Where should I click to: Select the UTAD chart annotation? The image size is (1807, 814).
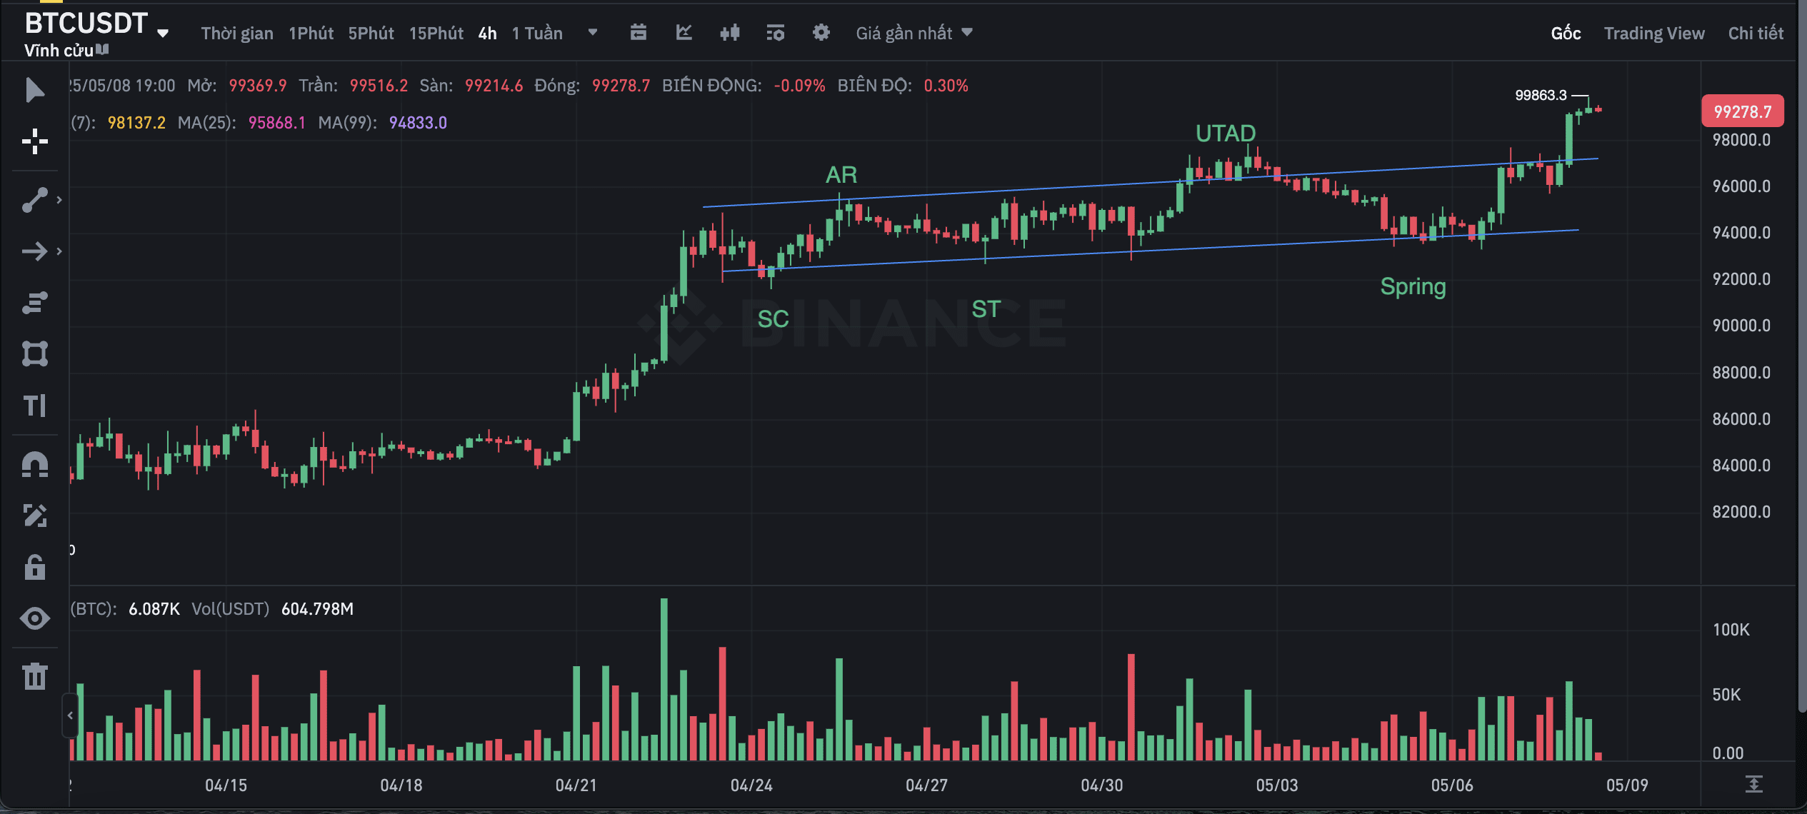click(x=1226, y=133)
